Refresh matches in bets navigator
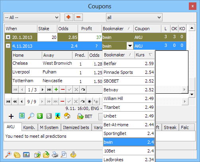Viewport: 200px width, 162px height. (x=83, y=90)
